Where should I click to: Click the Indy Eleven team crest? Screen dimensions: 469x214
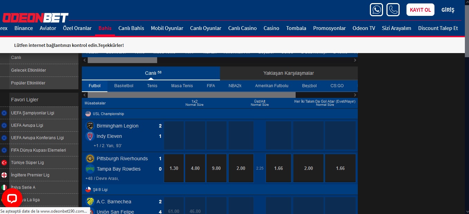(x=90, y=136)
